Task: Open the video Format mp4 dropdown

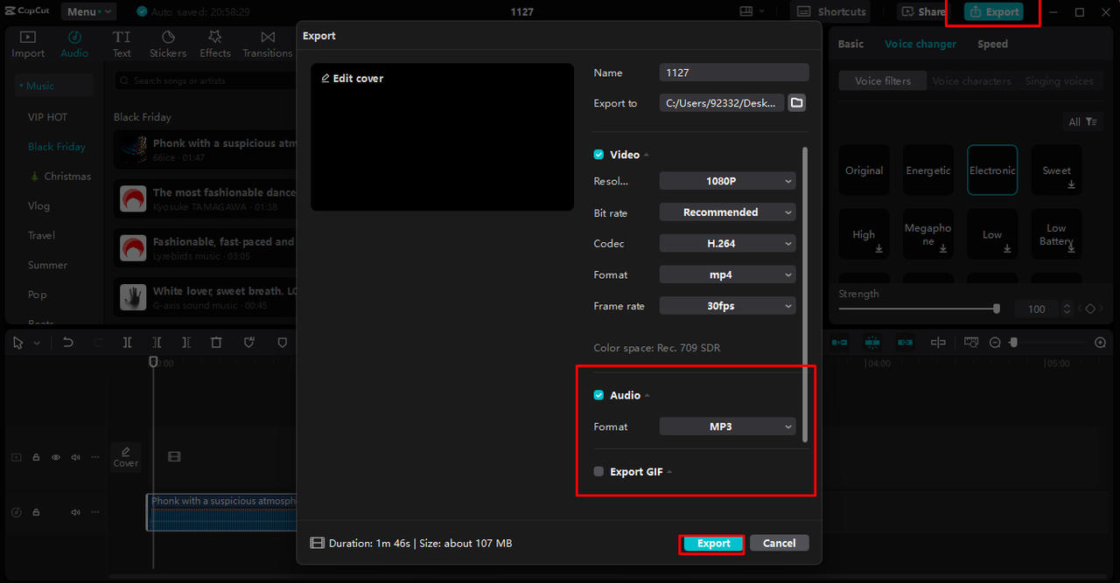Action: click(x=727, y=274)
